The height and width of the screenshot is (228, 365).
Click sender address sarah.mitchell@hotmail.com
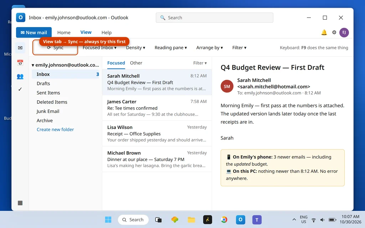(x=273, y=87)
